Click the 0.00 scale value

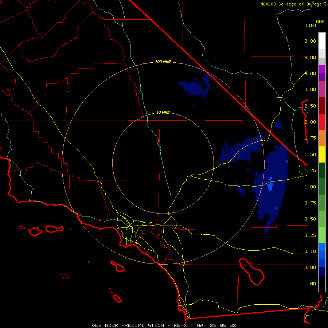pos(310,268)
